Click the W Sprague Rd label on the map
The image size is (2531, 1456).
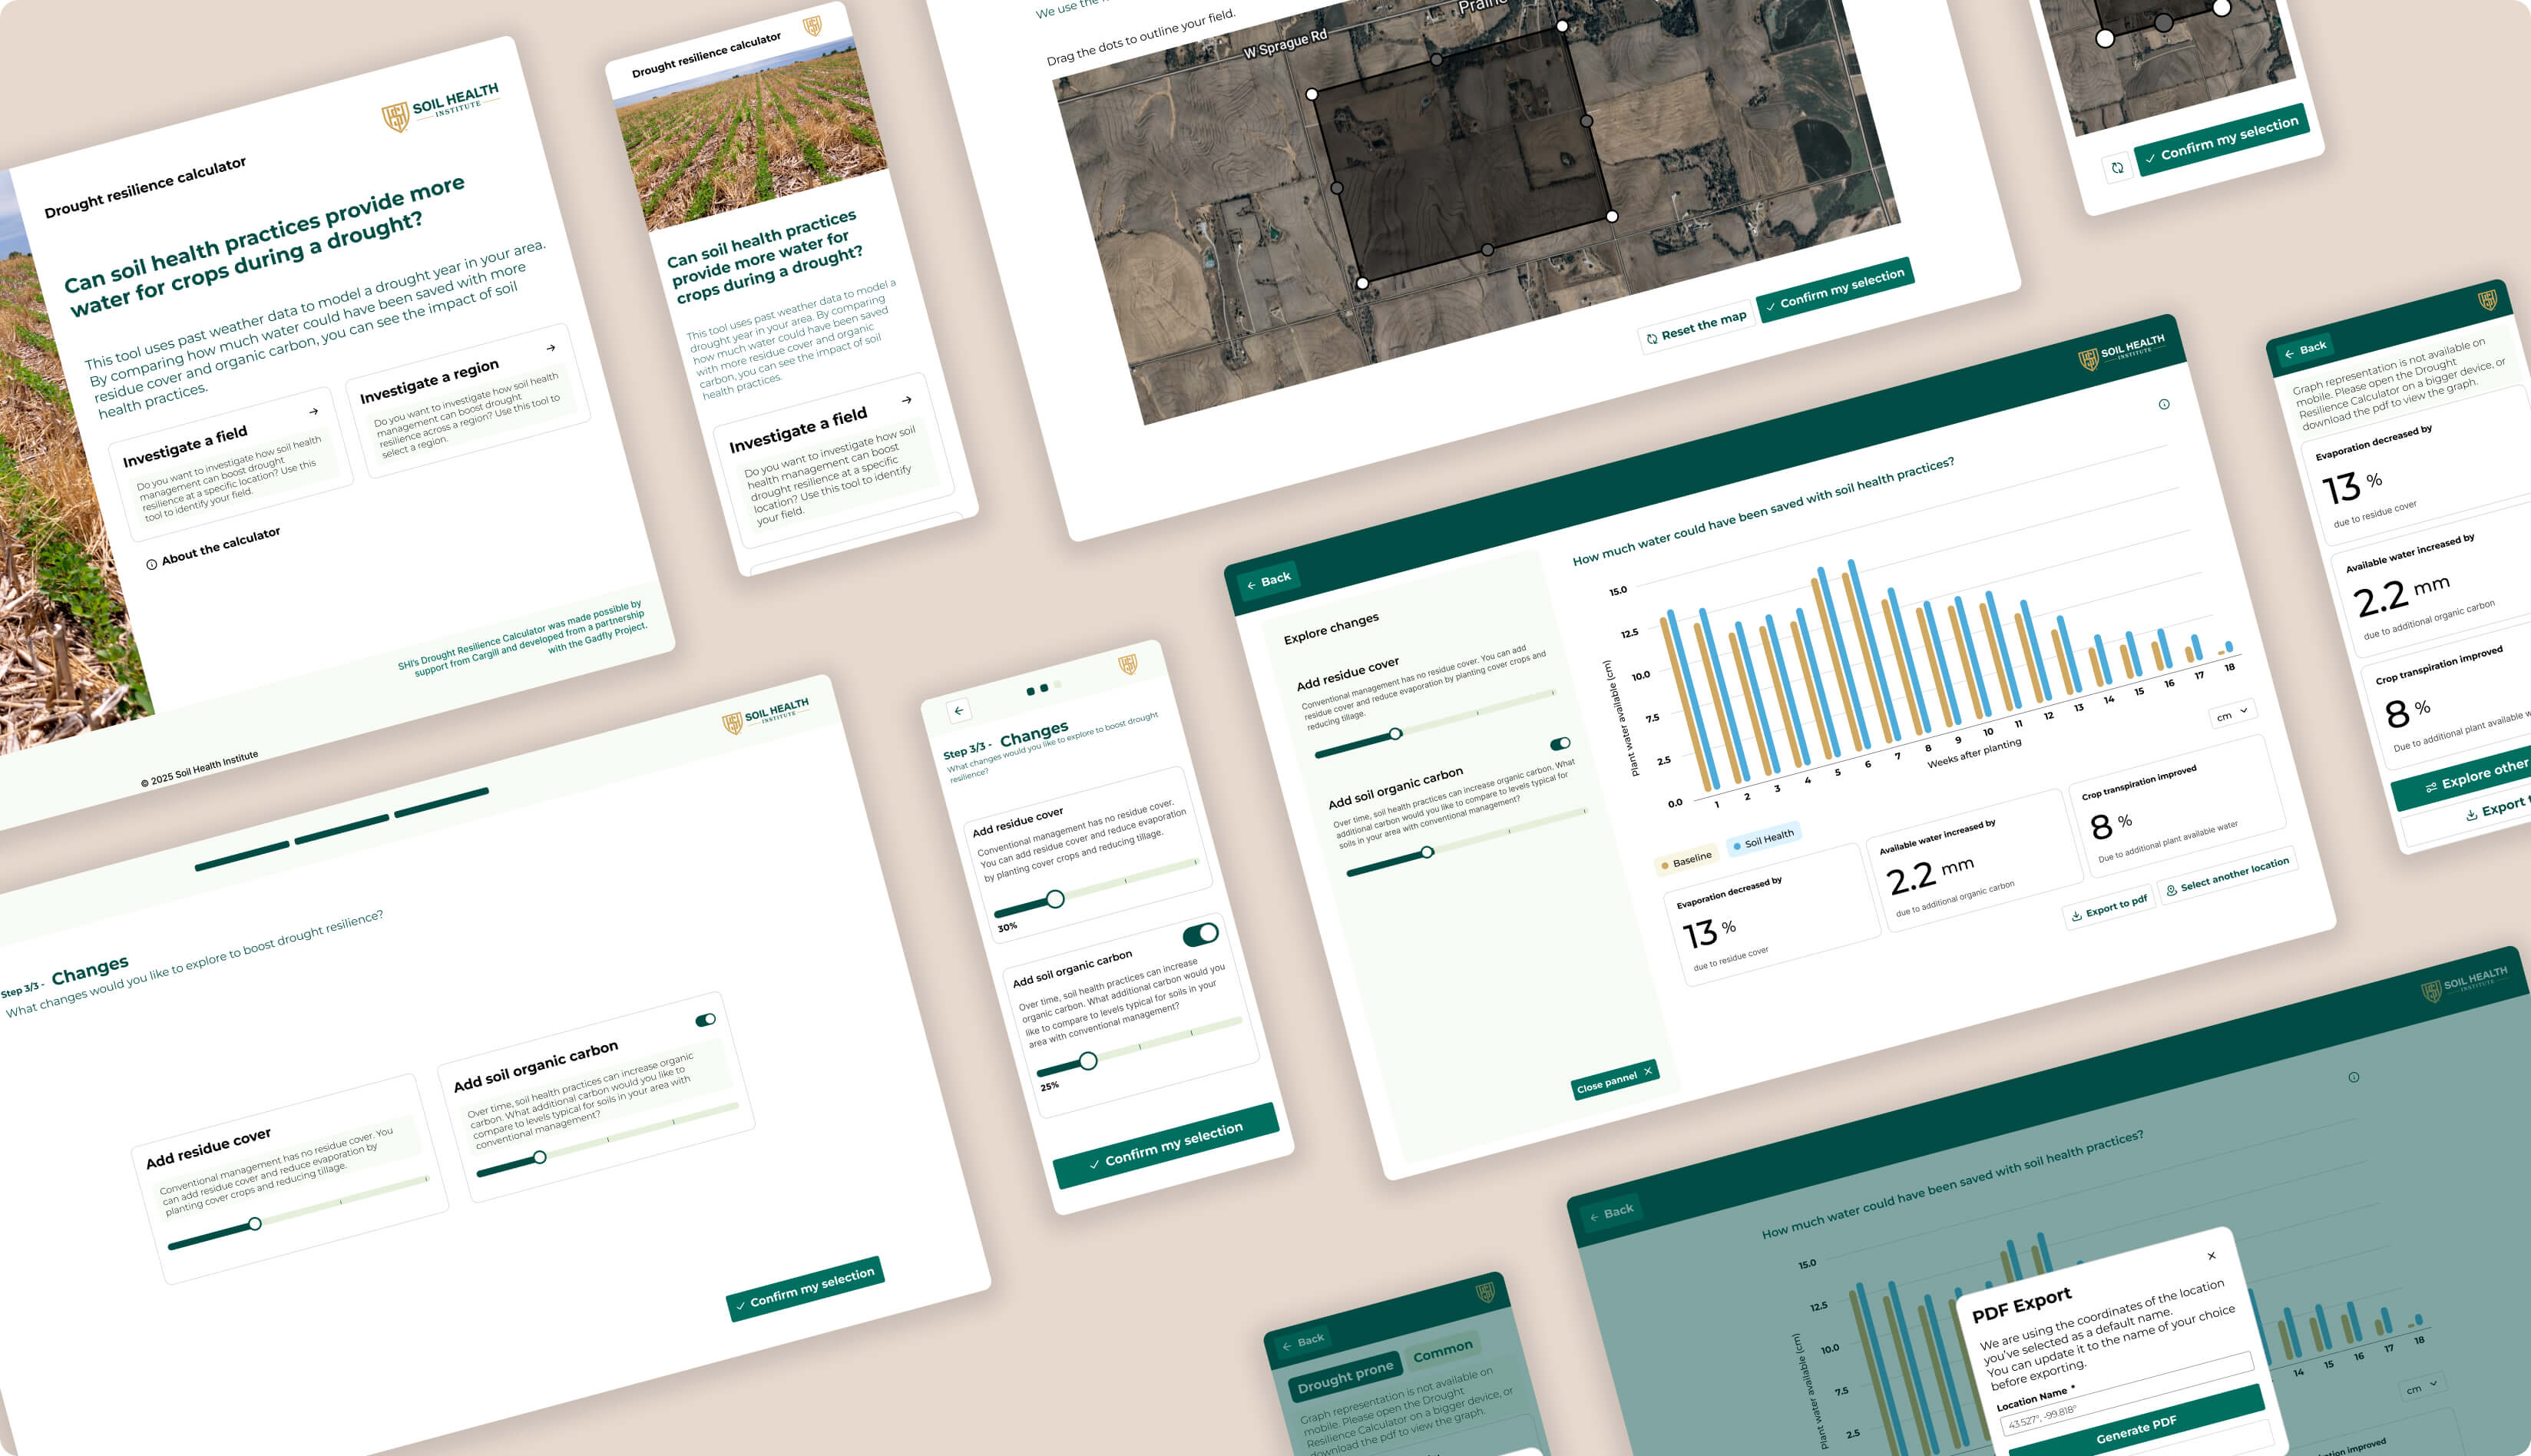click(x=1285, y=43)
